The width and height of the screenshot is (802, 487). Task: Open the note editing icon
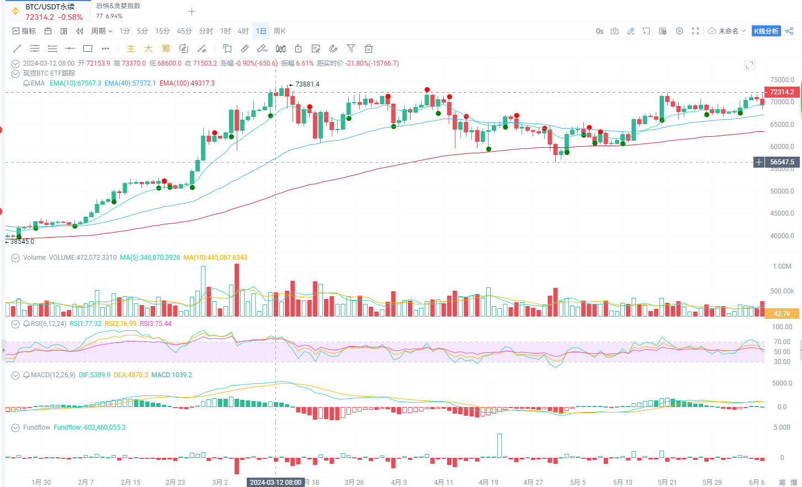point(316,49)
